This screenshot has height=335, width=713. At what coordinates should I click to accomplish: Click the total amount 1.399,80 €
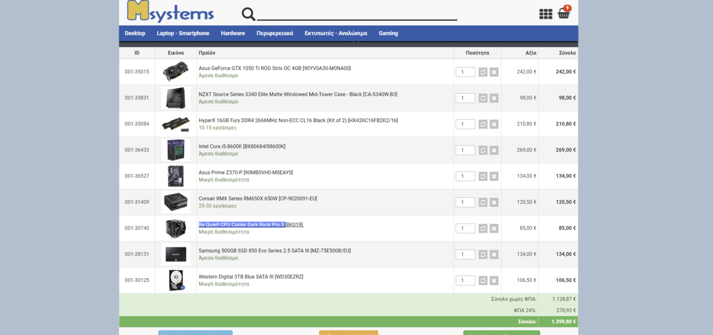point(564,322)
